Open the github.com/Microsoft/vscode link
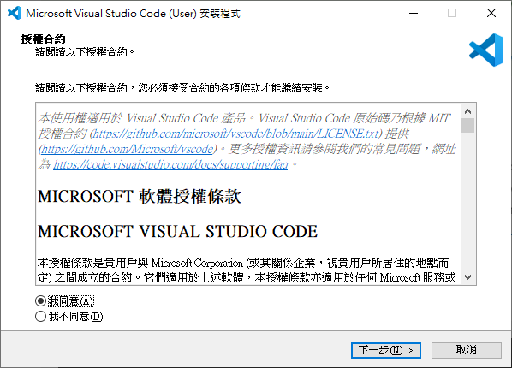This screenshot has height=368, width=512. click(x=128, y=149)
